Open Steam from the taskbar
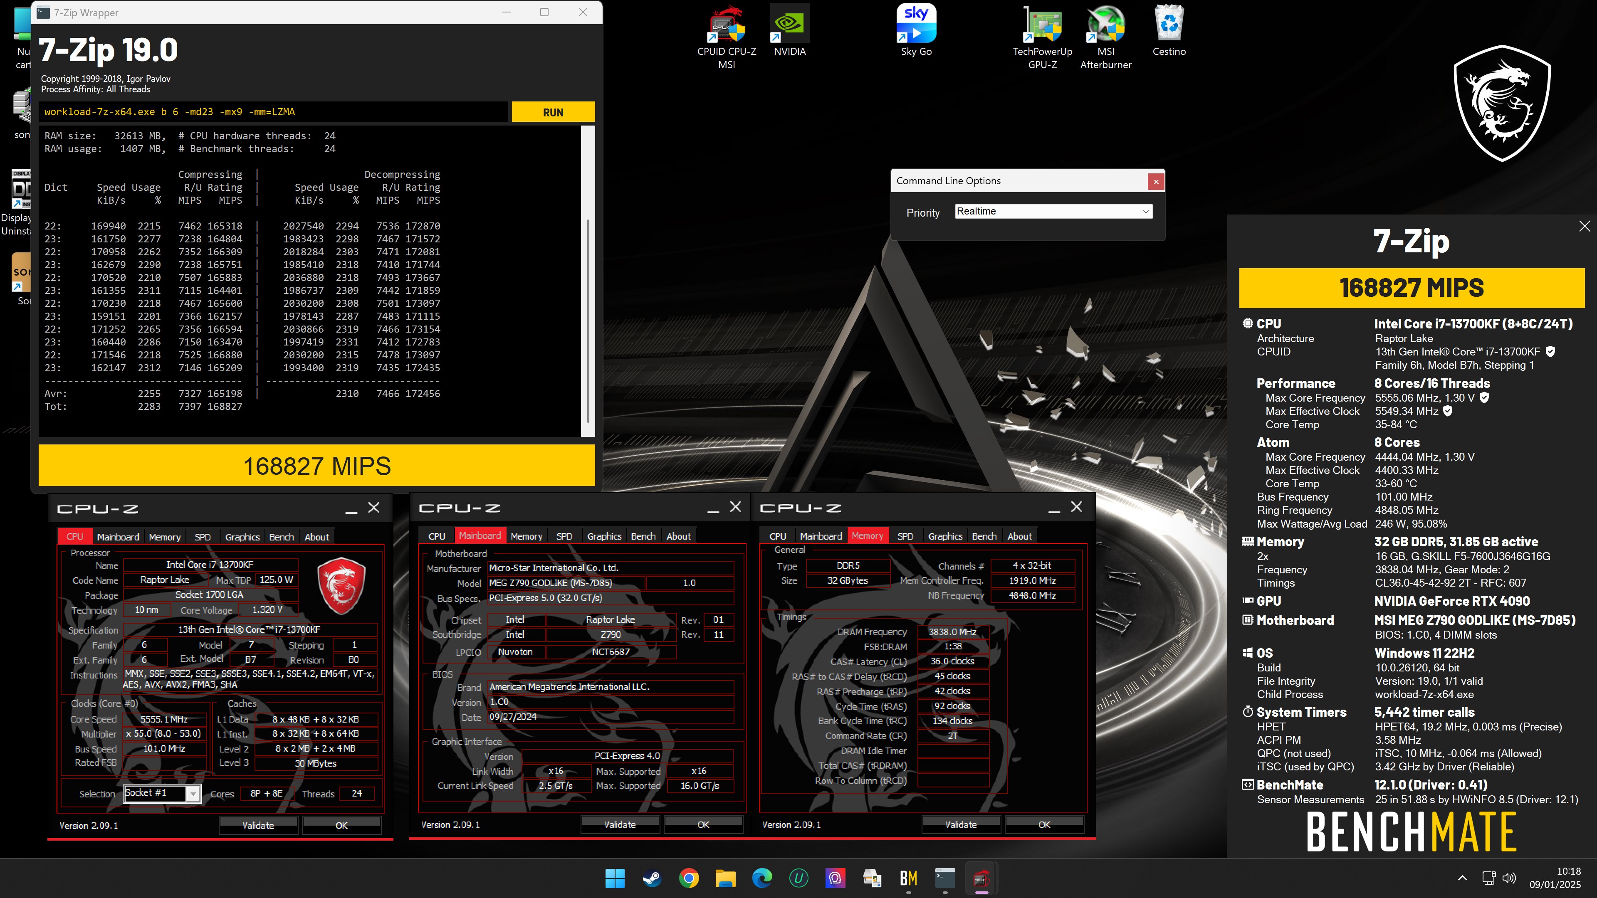The width and height of the screenshot is (1597, 898). coord(652,878)
